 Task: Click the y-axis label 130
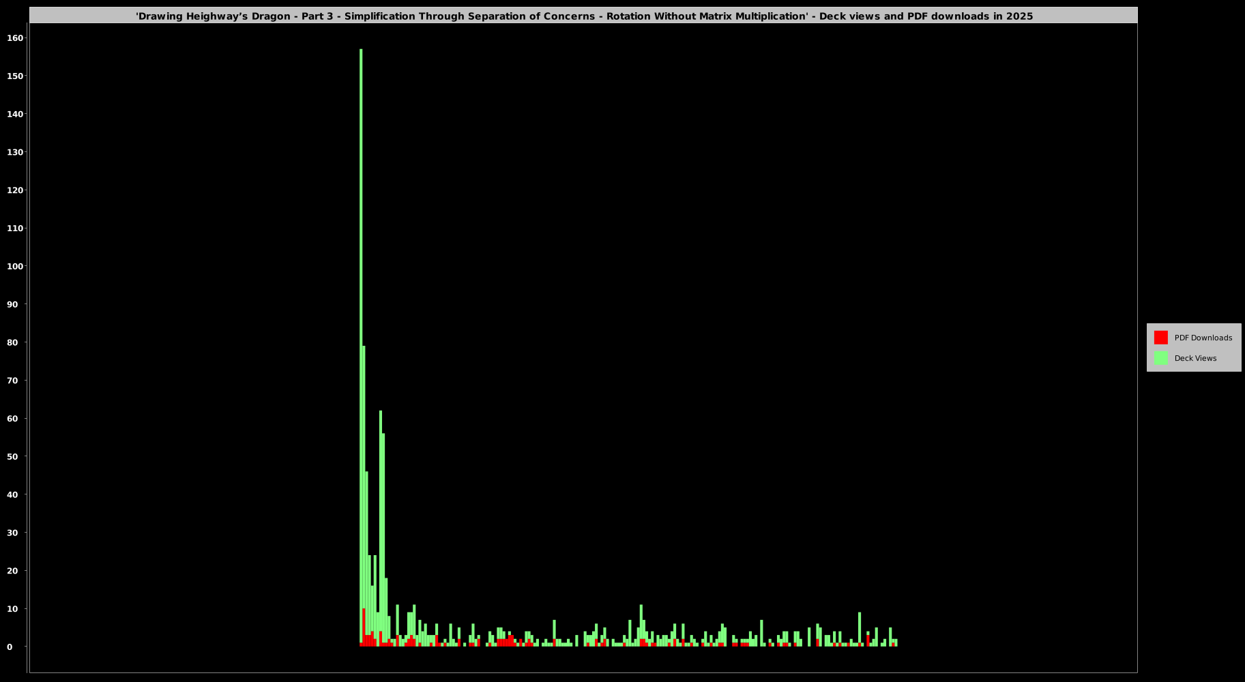tap(15, 152)
